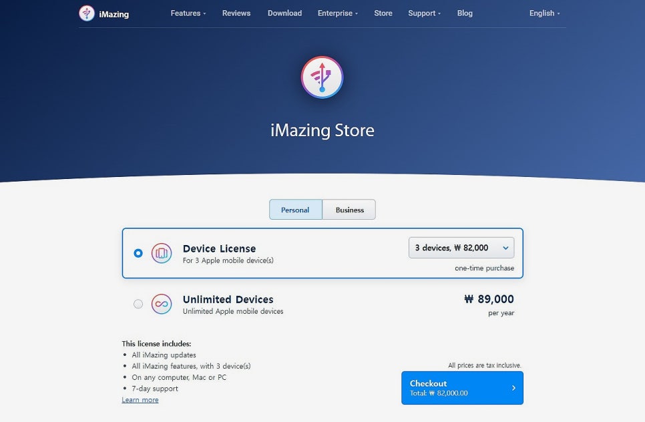Click the iMazing Store heading
Image resolution: width=645 pixels, height=422 pixels.
point(322,130)
